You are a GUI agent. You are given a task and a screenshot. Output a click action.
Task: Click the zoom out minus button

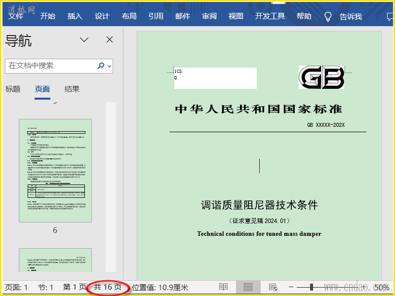click(291, 287)
